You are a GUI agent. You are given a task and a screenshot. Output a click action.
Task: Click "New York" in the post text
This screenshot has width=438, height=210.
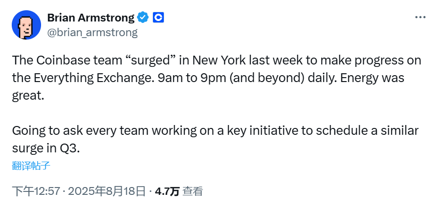219,61
